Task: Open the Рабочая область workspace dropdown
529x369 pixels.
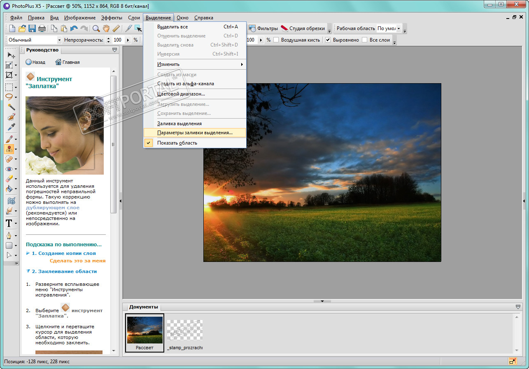Action: 398,28
